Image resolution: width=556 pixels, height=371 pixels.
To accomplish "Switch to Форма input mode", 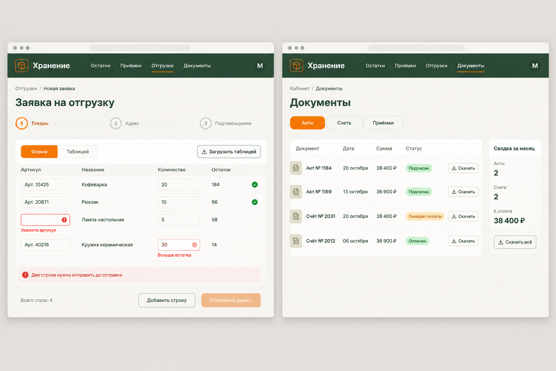I will click(39, 151).
